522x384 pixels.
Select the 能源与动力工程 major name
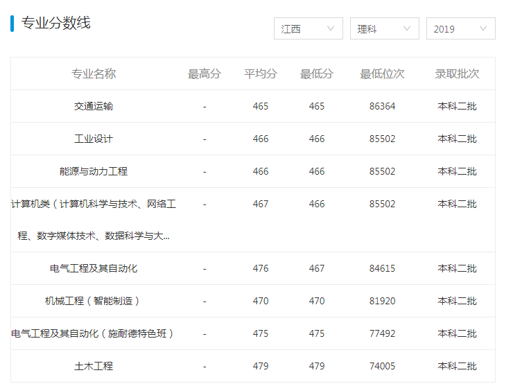click(x=94, y=171)
